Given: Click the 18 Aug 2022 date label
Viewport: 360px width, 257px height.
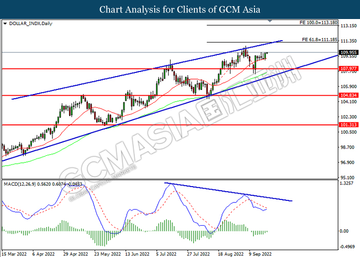Looking at the screenshot, I should click(231, 254).
